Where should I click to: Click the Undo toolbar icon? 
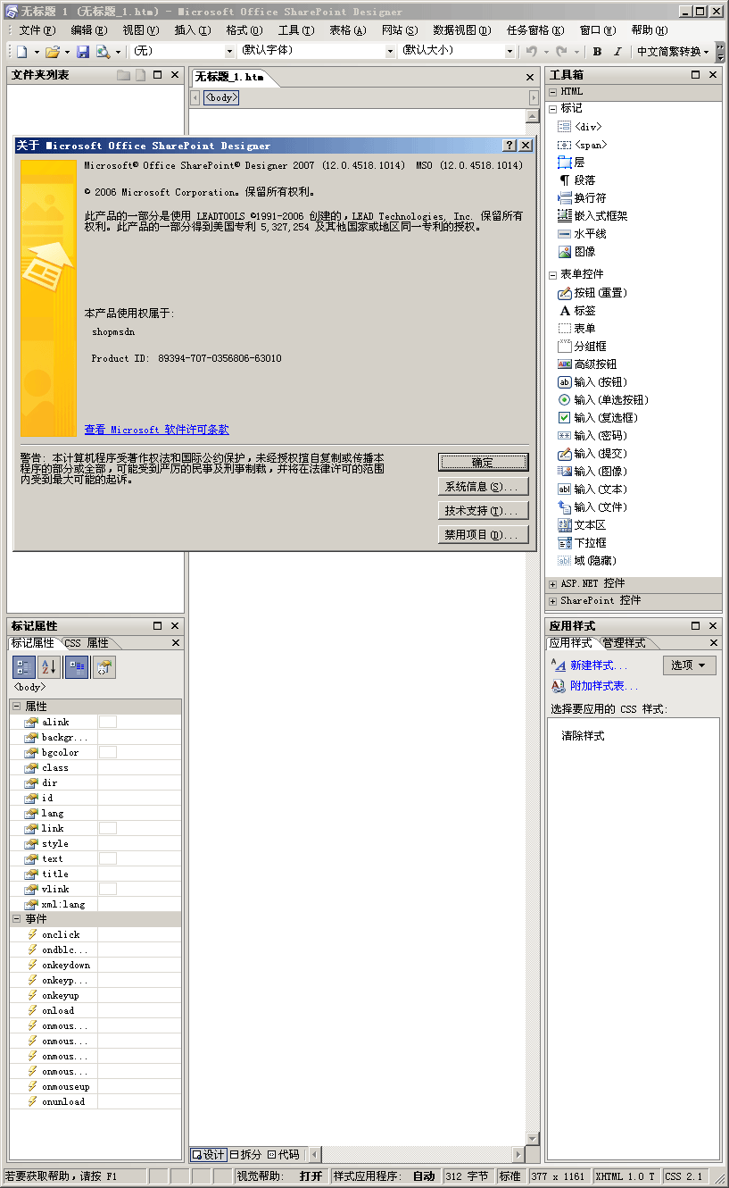click(532, 52)
